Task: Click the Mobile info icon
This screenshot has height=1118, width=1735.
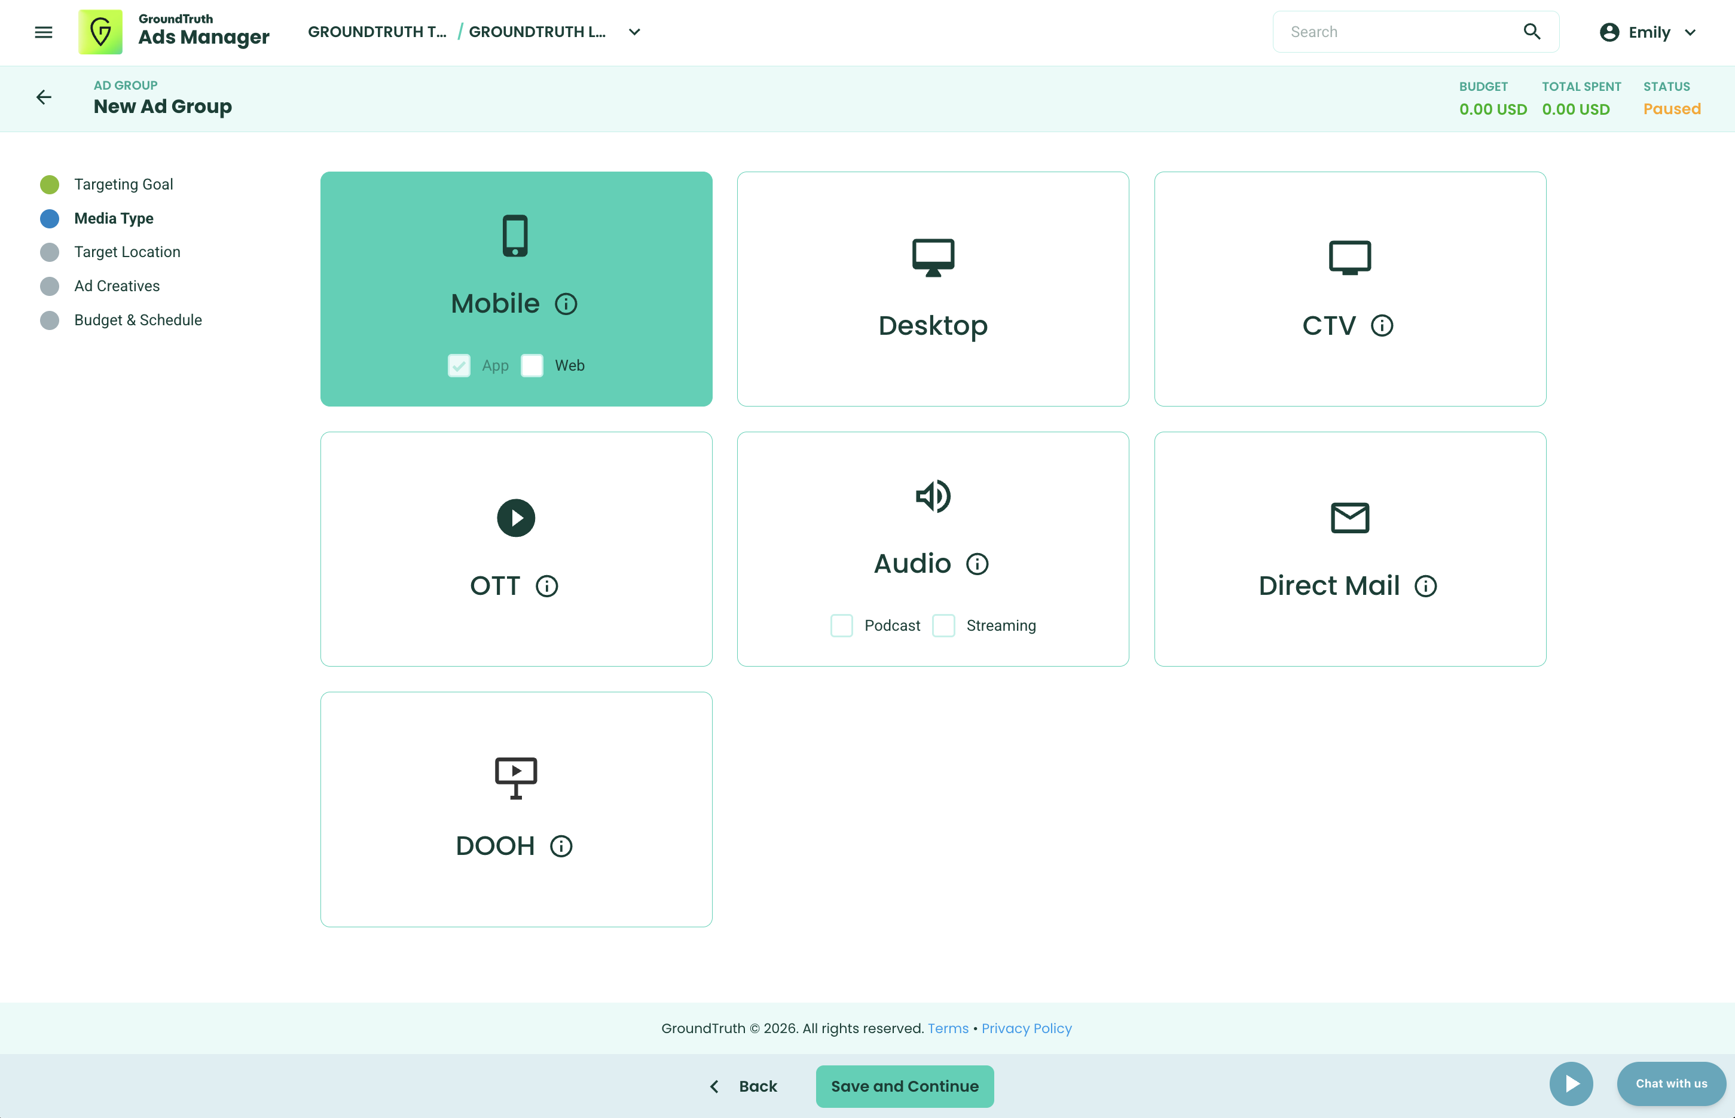Action: [x=566, y=304]
